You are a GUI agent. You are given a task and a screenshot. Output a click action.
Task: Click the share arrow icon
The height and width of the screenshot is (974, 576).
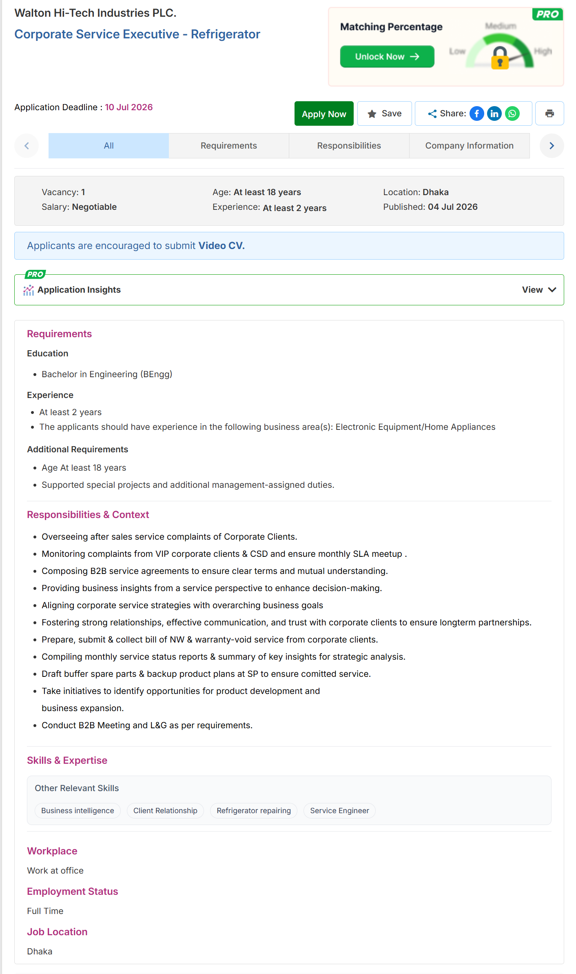(432, 114)
